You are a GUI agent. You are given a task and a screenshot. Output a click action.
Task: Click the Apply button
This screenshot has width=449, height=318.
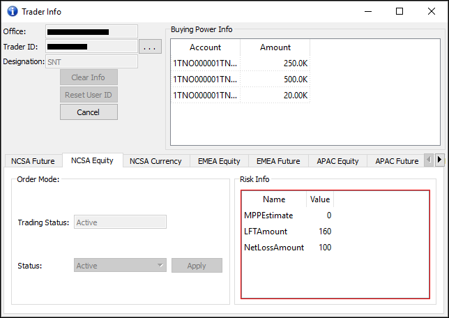[x=197, y=266]
